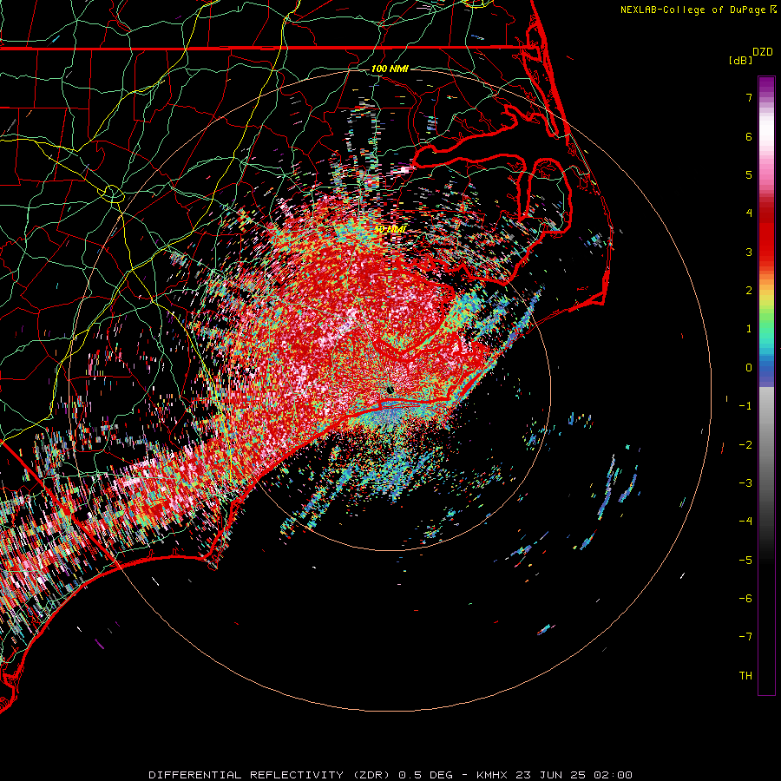
Task: Click the "-4" value on the color scale
Action: [745, 522]
